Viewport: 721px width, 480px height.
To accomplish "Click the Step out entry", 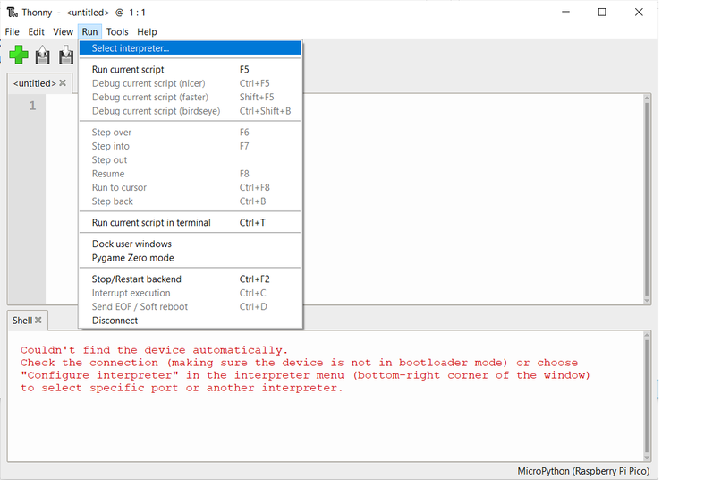I will pos(191,159).
